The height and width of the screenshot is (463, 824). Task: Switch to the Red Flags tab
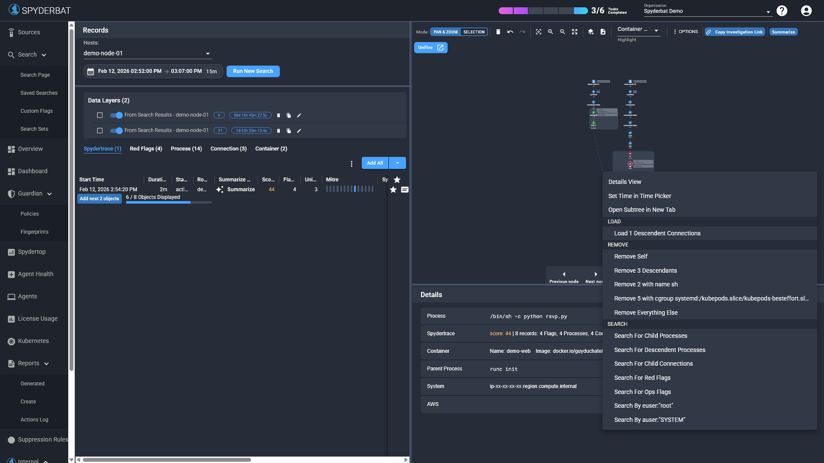coord(145,149)
